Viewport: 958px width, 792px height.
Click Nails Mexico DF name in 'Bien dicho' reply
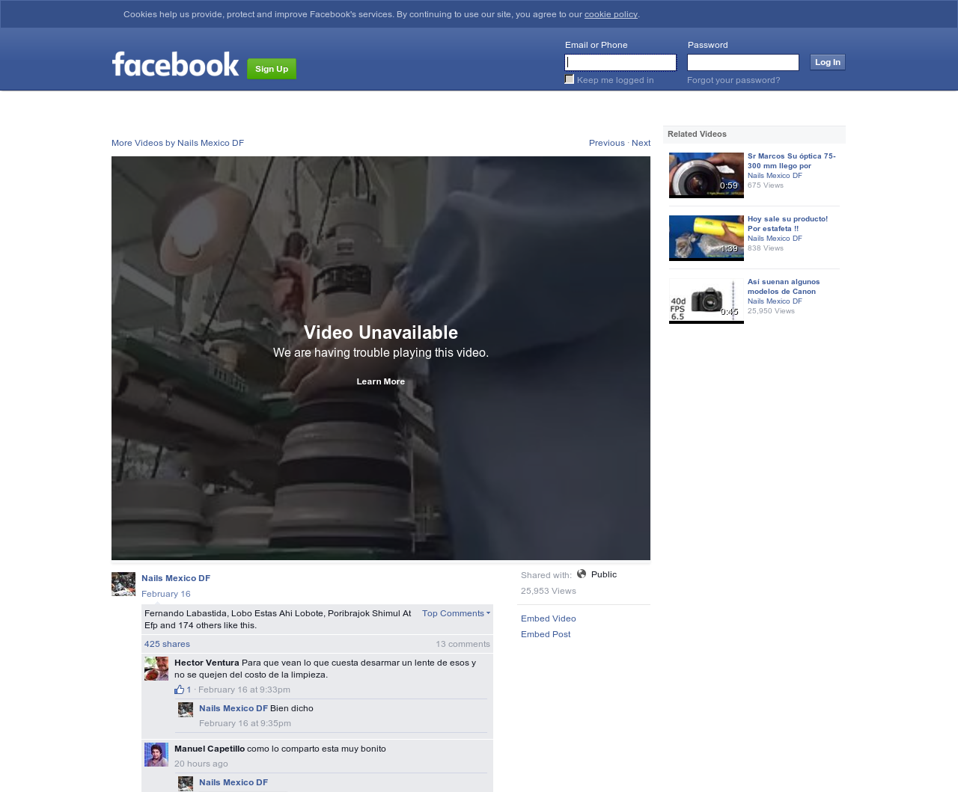tap(234, 708)
